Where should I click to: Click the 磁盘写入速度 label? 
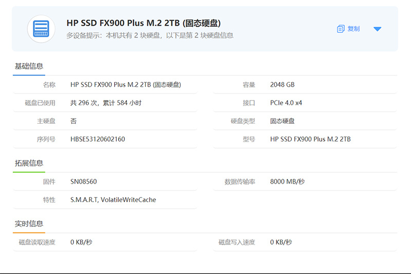237,242
